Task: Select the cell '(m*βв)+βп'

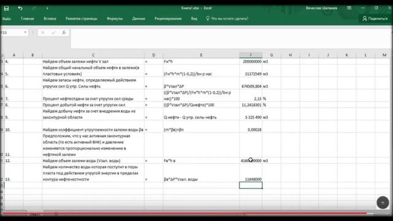Action: [x=201, y=126]
